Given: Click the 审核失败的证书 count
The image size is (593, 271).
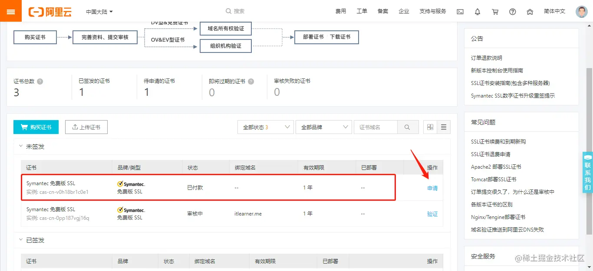Looking at the screenshot, I should pos(277,92).
